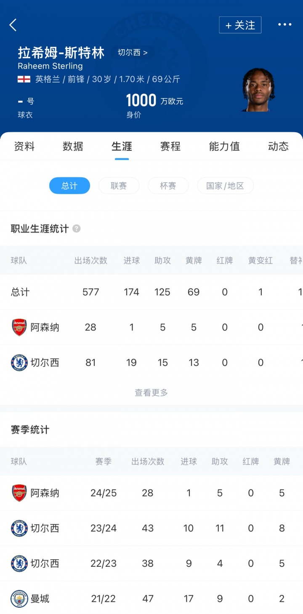Tap Manchester City crest in 21/22 row
This screenshot has height=614, width=303.
coord(19,598)
